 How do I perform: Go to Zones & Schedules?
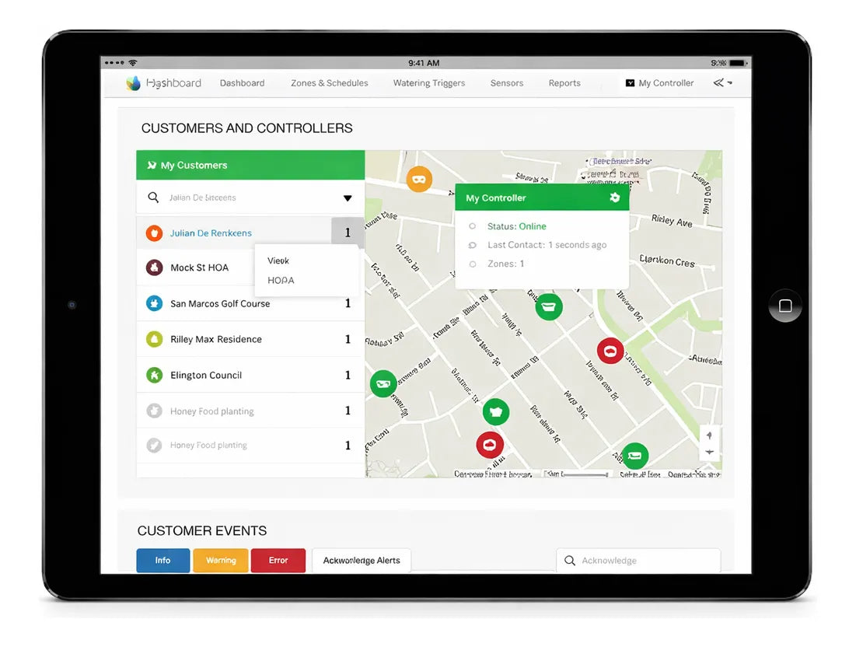(329, 83)
